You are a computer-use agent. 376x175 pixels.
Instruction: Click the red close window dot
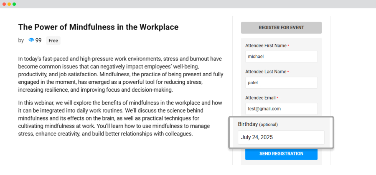coord(4,4)
